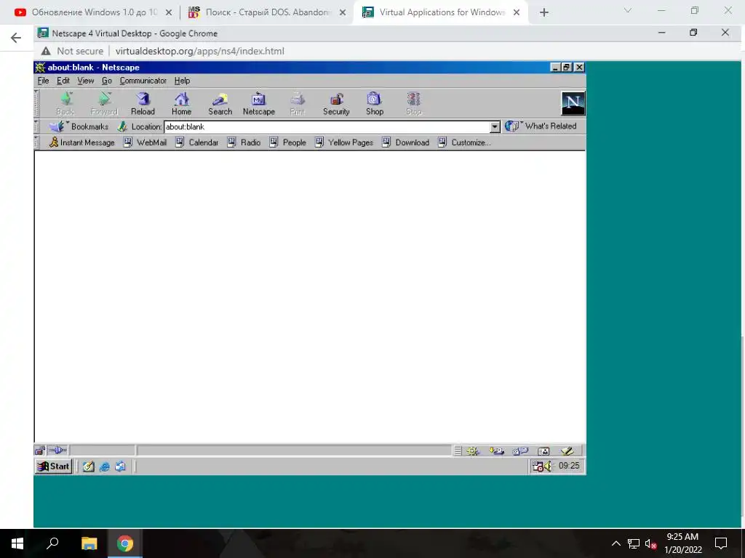Open a new Chrome tab
745x558 pixels.
point(544,13)
